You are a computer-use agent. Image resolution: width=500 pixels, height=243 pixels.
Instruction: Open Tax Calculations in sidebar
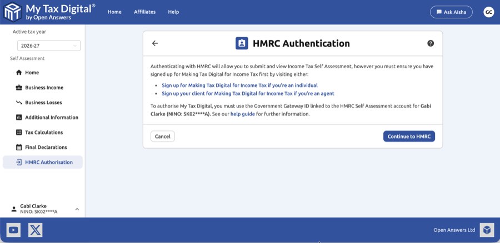click(x=43, y=133)
